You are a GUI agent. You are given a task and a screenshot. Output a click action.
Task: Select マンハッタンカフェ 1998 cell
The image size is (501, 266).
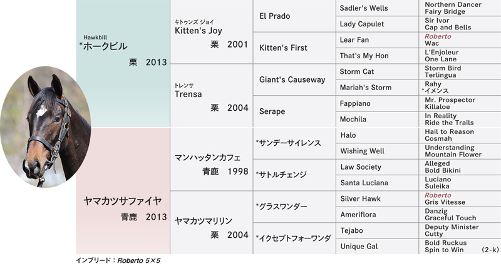pyautogui.click(x=211, y=159)
